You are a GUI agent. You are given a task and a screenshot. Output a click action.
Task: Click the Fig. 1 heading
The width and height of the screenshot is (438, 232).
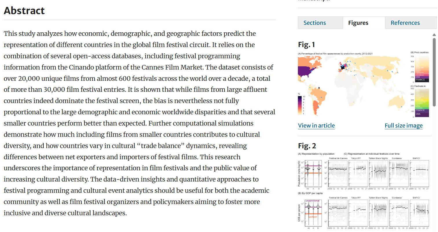point(306,44)
